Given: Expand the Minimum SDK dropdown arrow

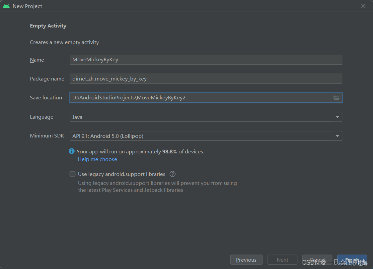Looking at the screenshot, I should click(x=337, y=136).
